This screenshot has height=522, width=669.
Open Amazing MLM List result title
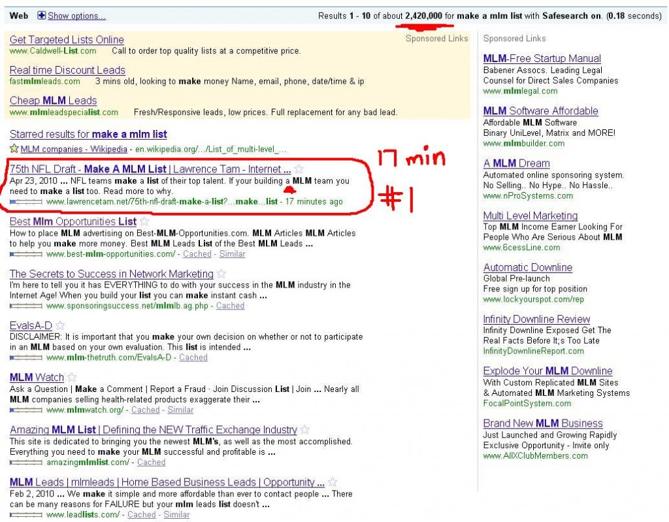tap(153, 430)
